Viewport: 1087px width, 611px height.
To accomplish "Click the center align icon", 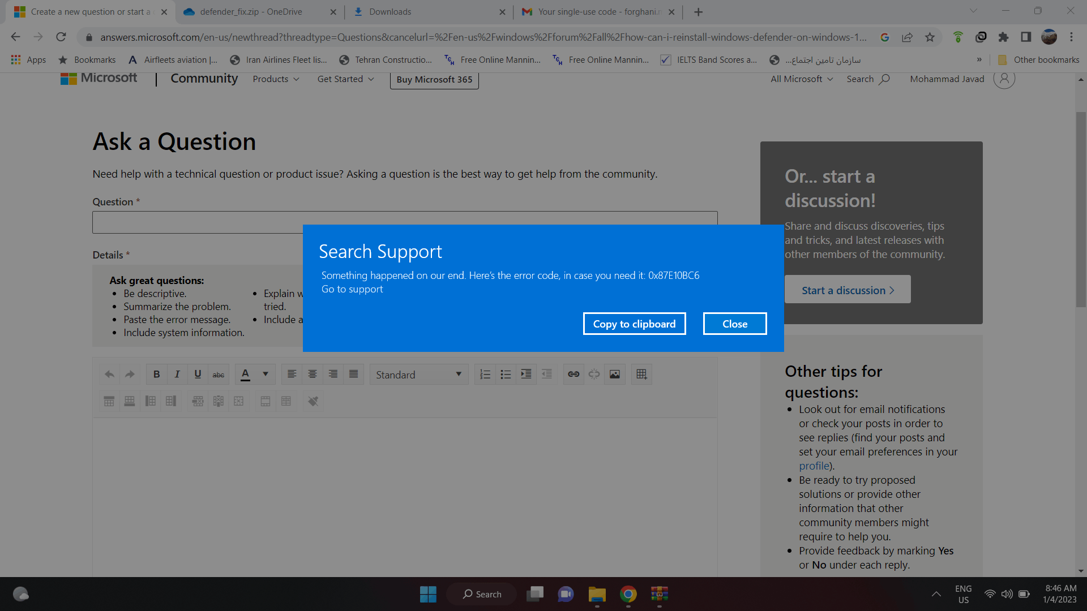I will click(313, 374).
